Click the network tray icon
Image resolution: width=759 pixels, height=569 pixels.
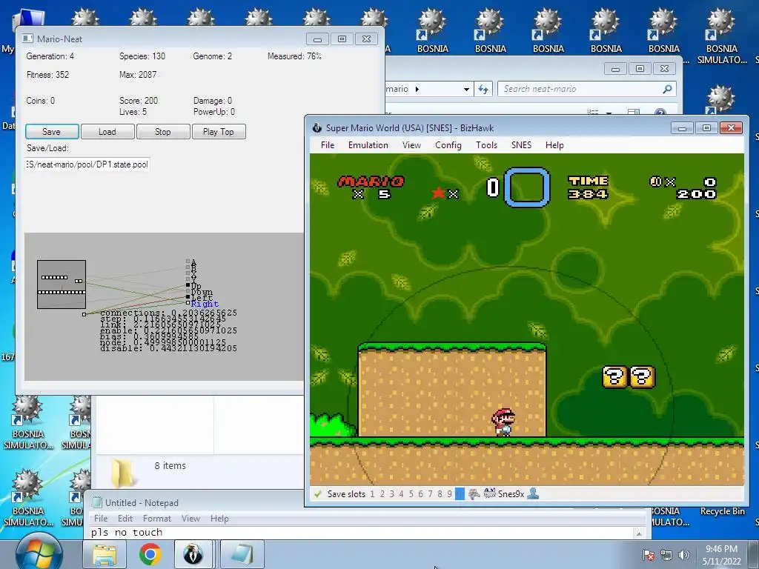tap(666, 555)
